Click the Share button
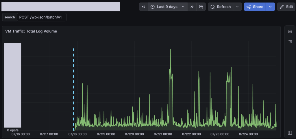Viewport: 296px width, 139px height. [x=255, y=7]
